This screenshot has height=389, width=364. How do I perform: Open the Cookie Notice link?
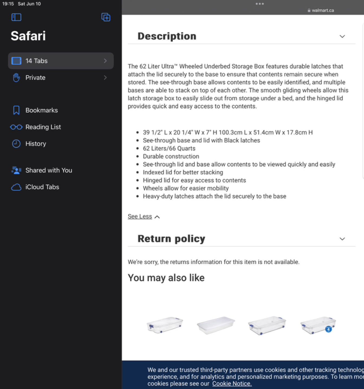[x=232, y=384]
